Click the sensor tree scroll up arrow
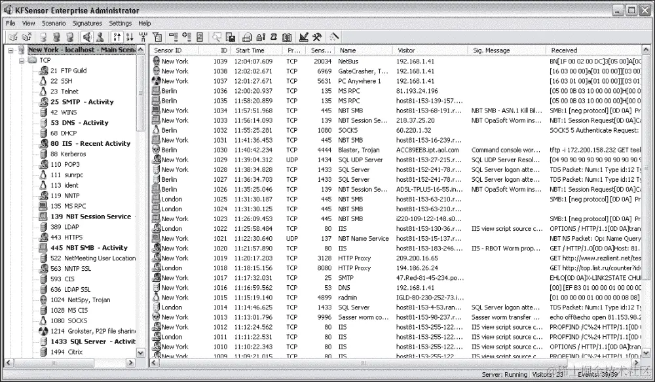655x382 pixels. coord(141,50)
